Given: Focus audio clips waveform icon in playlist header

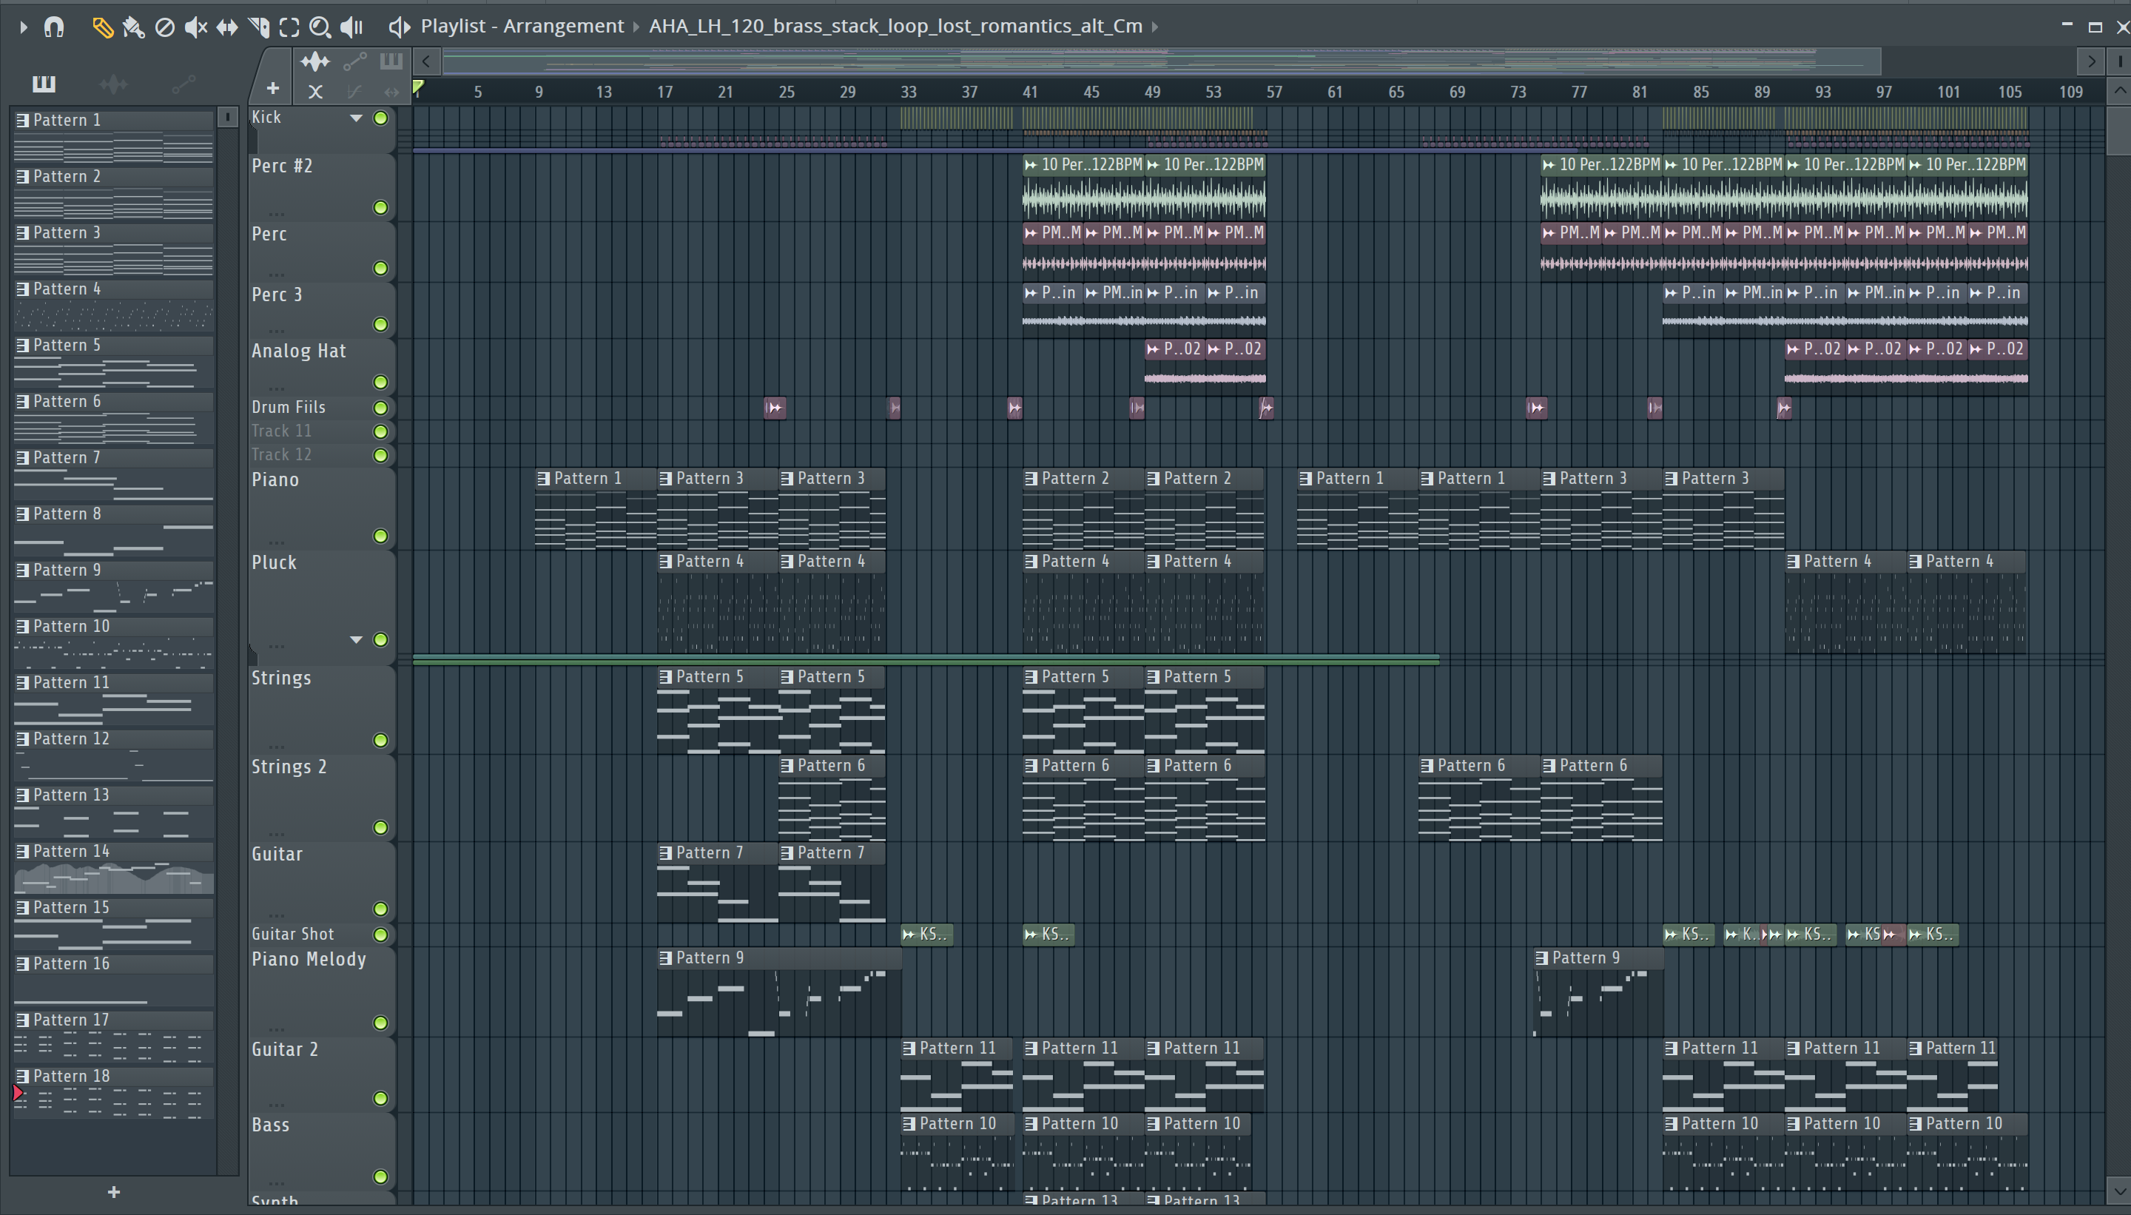Looking at the screenshot, I should coord(315,61).
